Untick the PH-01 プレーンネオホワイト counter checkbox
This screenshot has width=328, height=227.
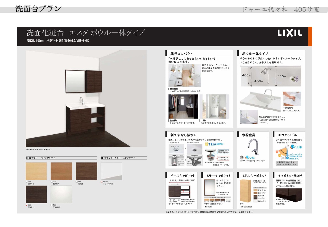pyautogui.click(x=102, y=182)
